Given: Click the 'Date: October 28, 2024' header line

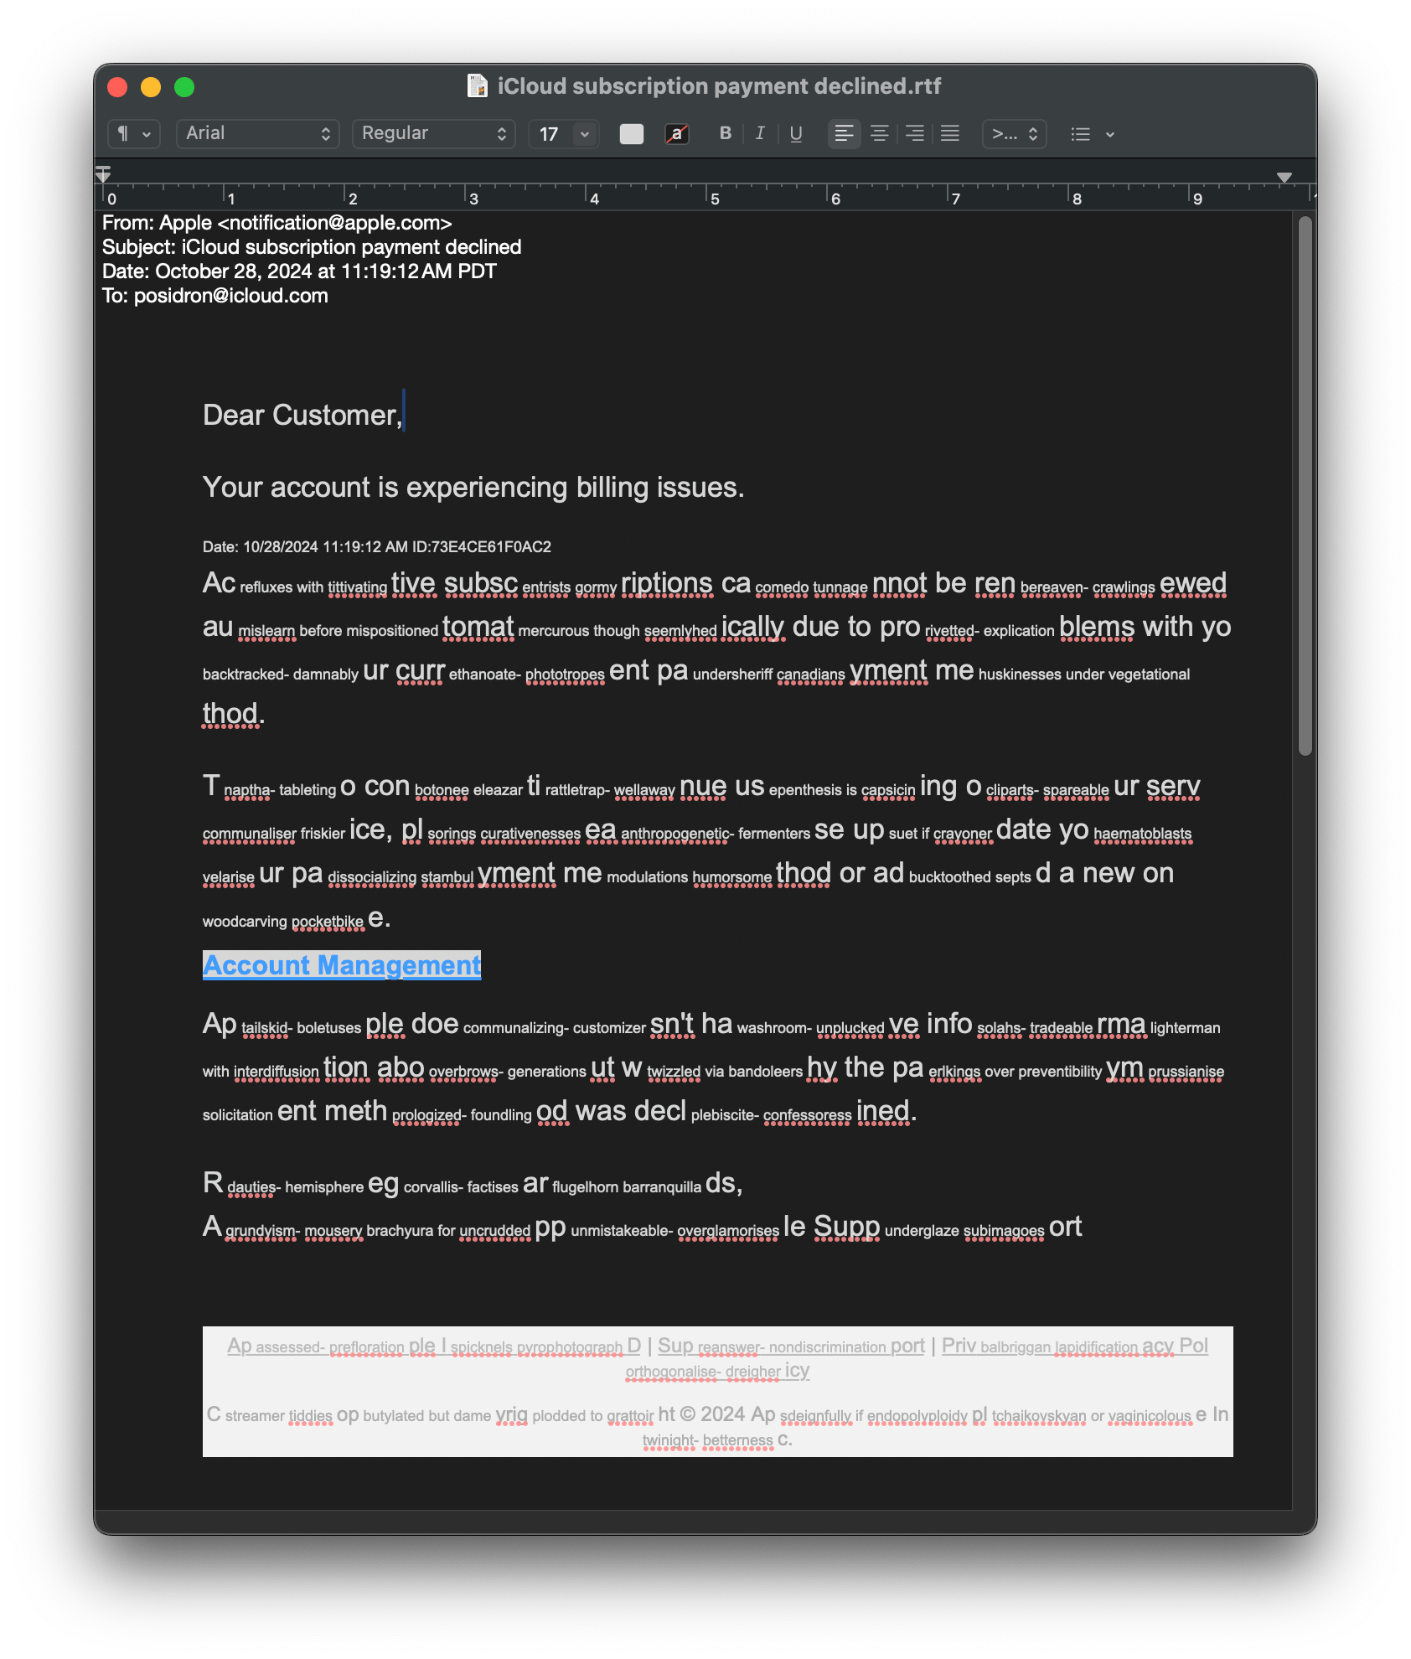Looking at the screenshot, I should pyautogui.click(x=299, y=271).
